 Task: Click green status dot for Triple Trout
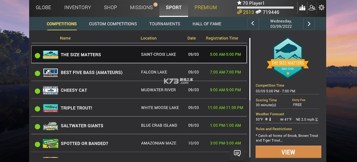(x=38, y=109)
